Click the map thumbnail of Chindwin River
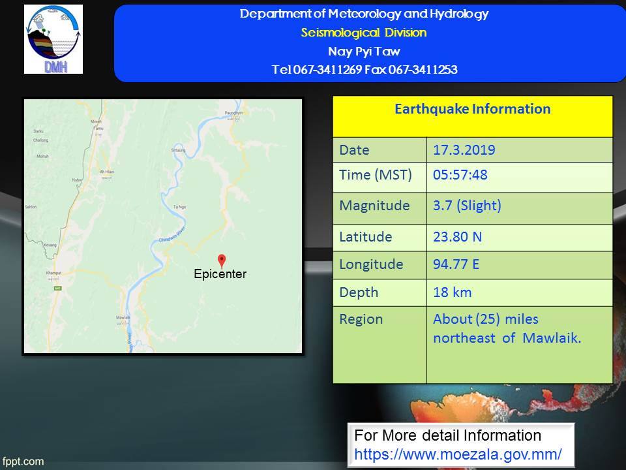 point(163,227)
